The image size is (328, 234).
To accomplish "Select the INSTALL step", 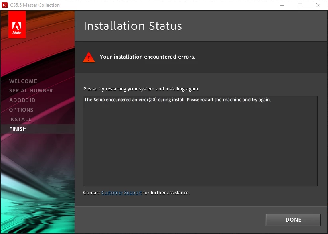I will pos(20,120).
